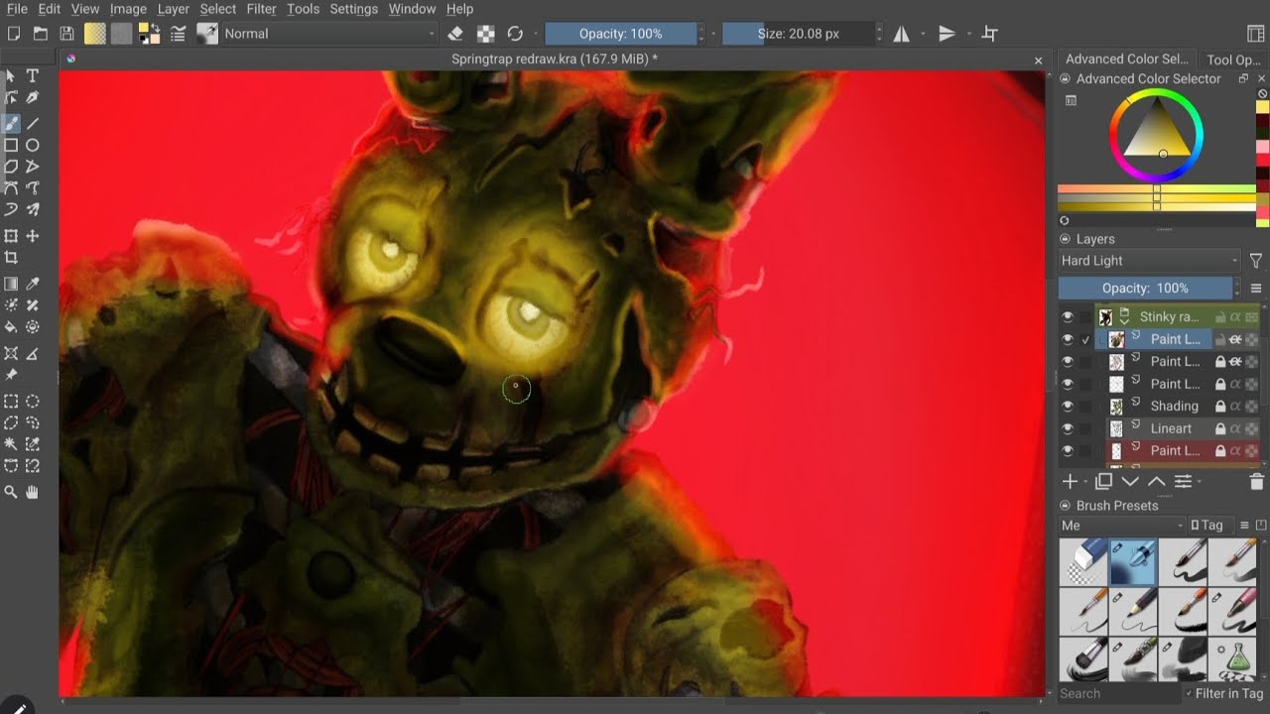The width and height of the screenshot is (1270, 714).
Task: Click the horizontal mirror tool icon
Action: pos(902,34)
